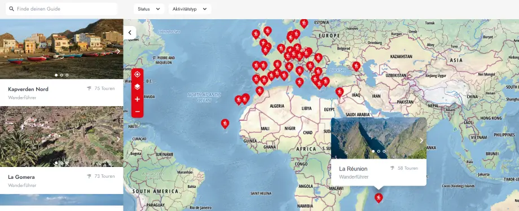Click the map pin near Estonia label
The width and height of the screenshot is (519, 211).
[x=304, y=23]
